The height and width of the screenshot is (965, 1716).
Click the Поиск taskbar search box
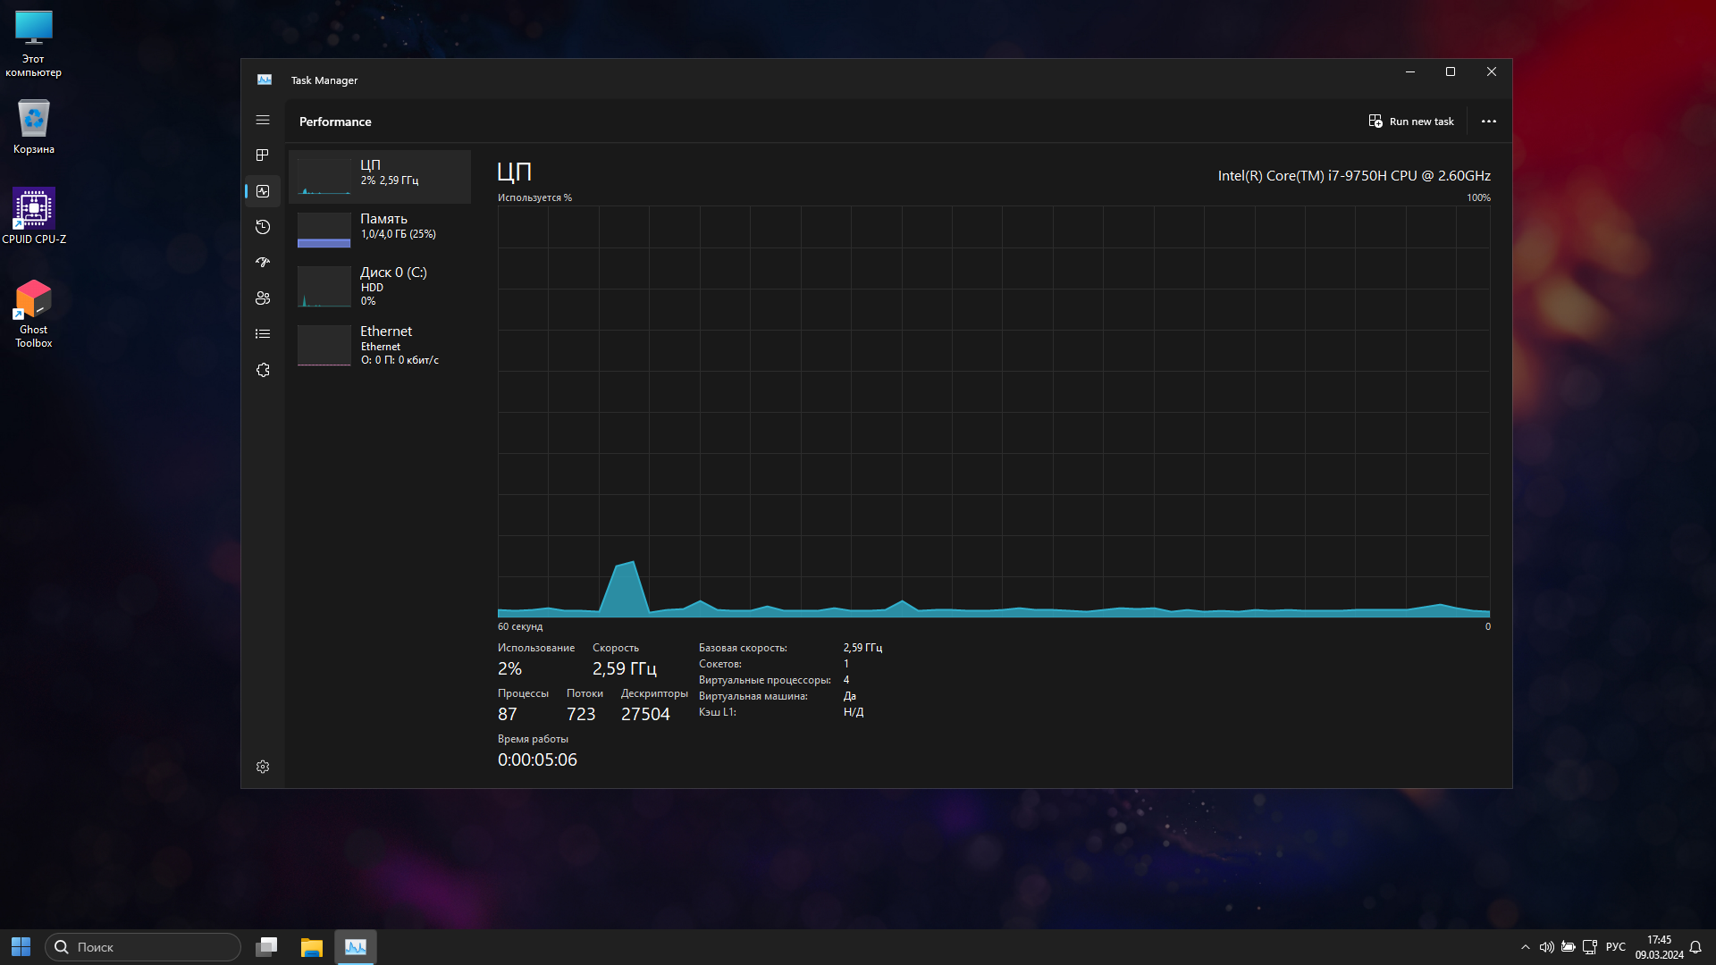(143, 947)
